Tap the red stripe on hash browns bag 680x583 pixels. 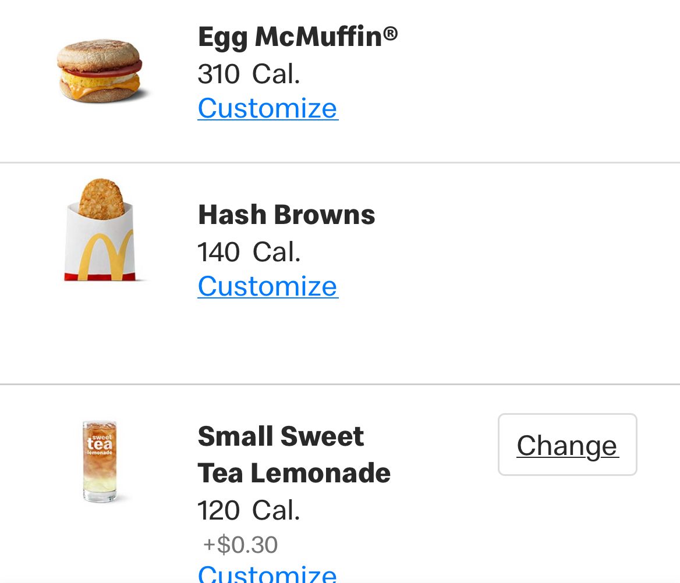coord(99,276)
